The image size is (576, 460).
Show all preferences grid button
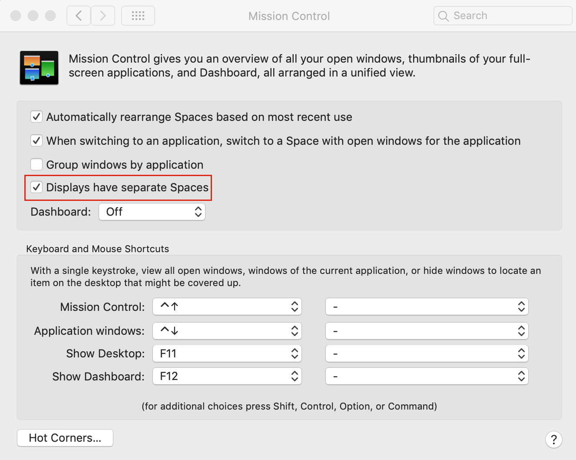click(138, 16)
